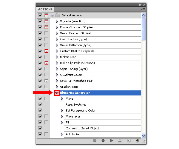Uncheck the Set Foreground Color step checkmark
This screenshot has height=149, width=179.
(40, 110)
